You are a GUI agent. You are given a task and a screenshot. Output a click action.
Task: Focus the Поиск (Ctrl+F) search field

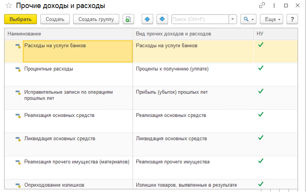pyautogui.click(x=200, y=19)
